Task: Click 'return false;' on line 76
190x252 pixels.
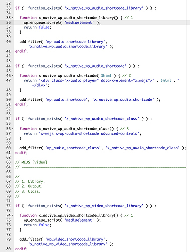Action: (37, 225)
